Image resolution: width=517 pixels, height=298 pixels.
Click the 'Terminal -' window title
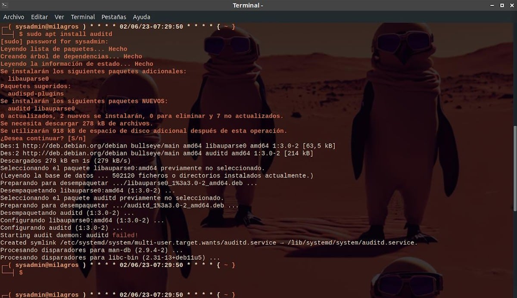click(248, 5)
